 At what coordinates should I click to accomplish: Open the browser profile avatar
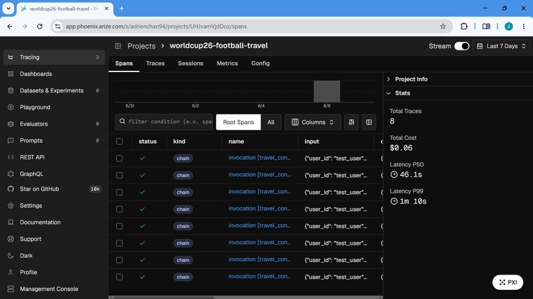pos(509,26)
